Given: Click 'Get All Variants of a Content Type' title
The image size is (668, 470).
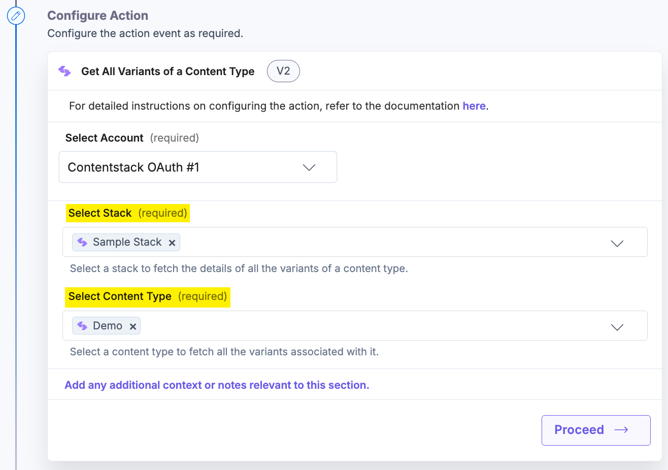Looking at the screenshot, I should coord(168,72).
